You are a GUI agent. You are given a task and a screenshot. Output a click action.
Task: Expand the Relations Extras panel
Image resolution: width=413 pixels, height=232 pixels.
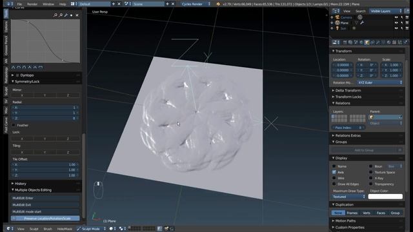point(333,135)
